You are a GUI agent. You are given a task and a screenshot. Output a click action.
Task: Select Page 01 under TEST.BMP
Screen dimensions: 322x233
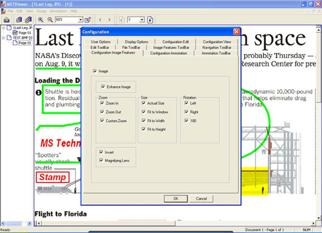24,43
